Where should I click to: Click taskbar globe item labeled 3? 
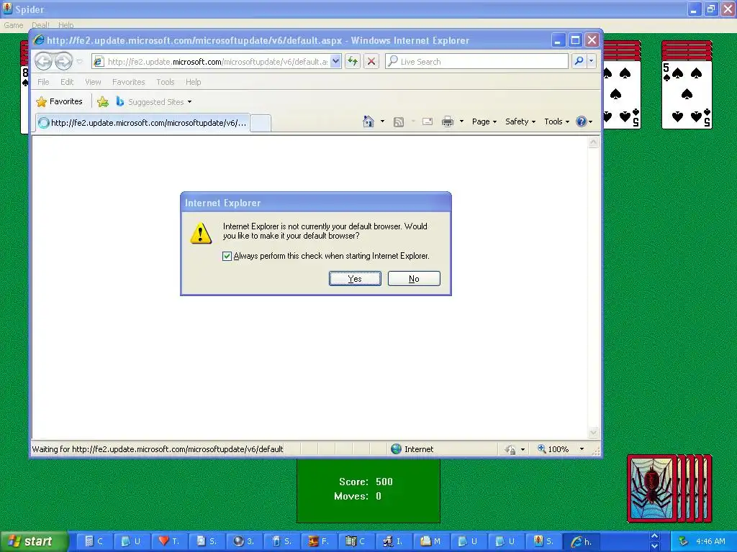coord(244,541)
